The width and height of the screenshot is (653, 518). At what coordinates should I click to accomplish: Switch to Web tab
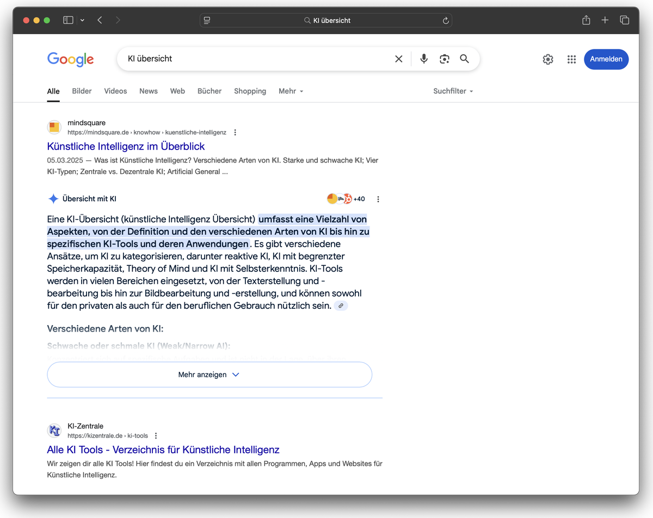pyautogui.click(x=177, y=91)
